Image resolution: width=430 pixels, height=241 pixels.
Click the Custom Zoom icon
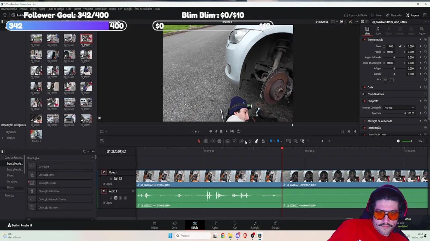[x=302, y=141]
